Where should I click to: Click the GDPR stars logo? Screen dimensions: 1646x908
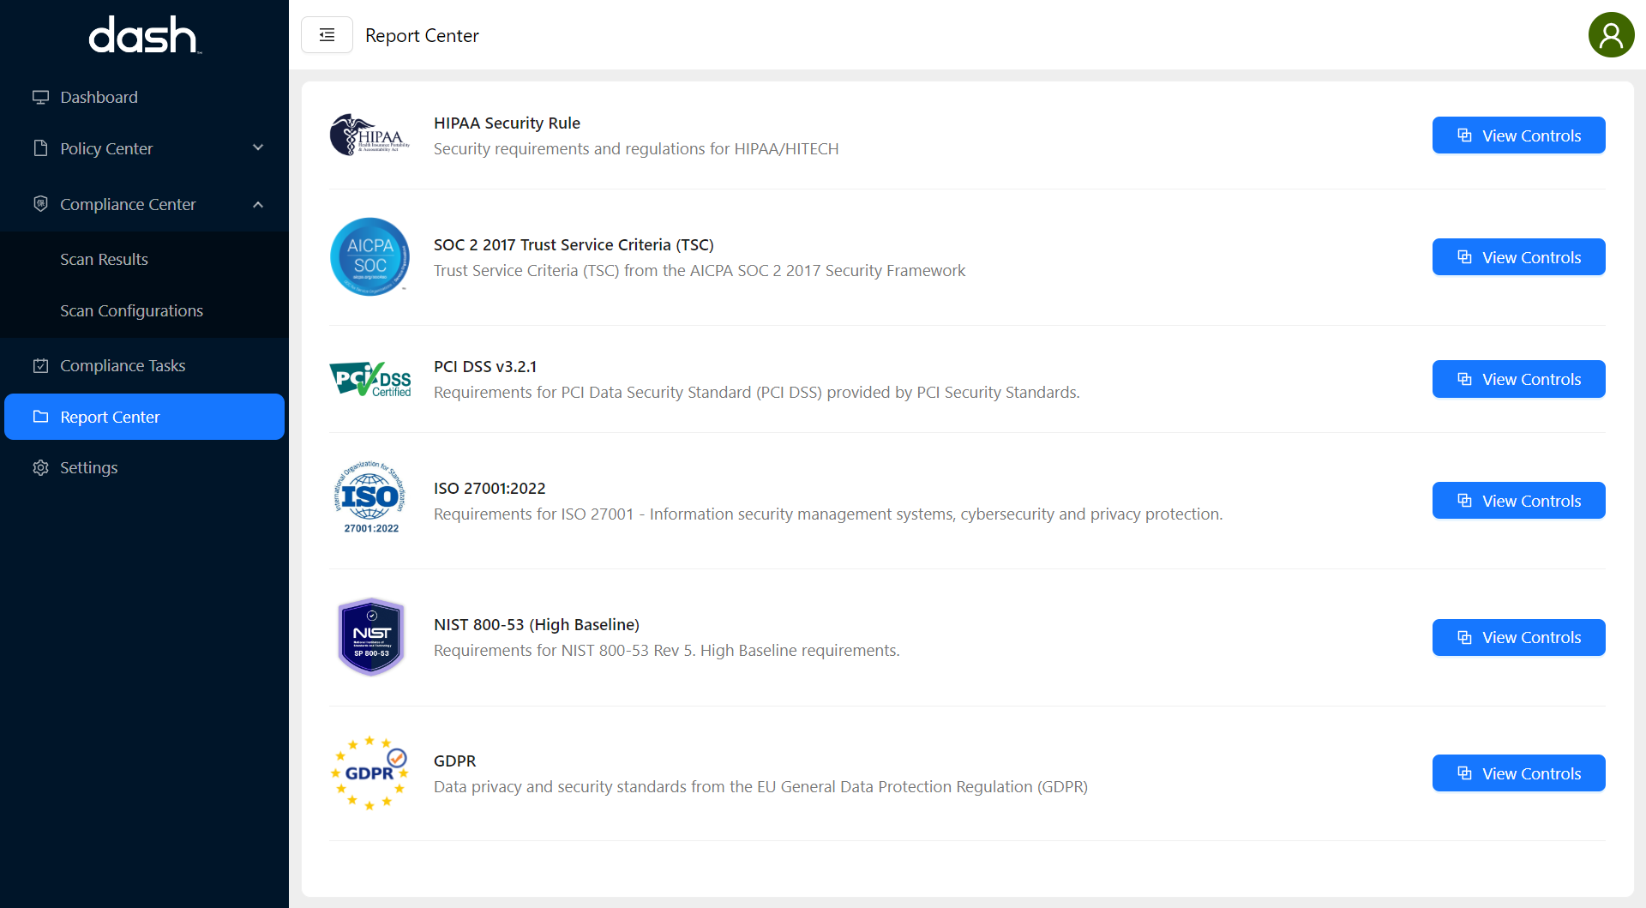click(369, 773)
